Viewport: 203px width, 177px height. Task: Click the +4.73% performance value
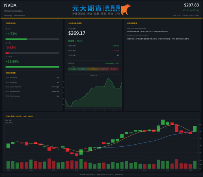tap(11, 34)
